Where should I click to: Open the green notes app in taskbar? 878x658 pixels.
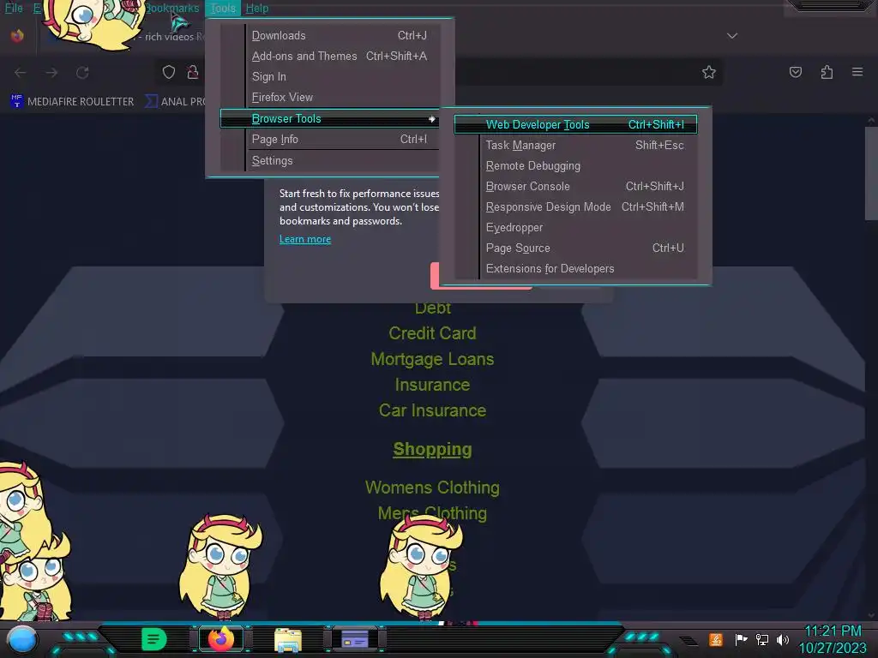(x=154, y=639)
